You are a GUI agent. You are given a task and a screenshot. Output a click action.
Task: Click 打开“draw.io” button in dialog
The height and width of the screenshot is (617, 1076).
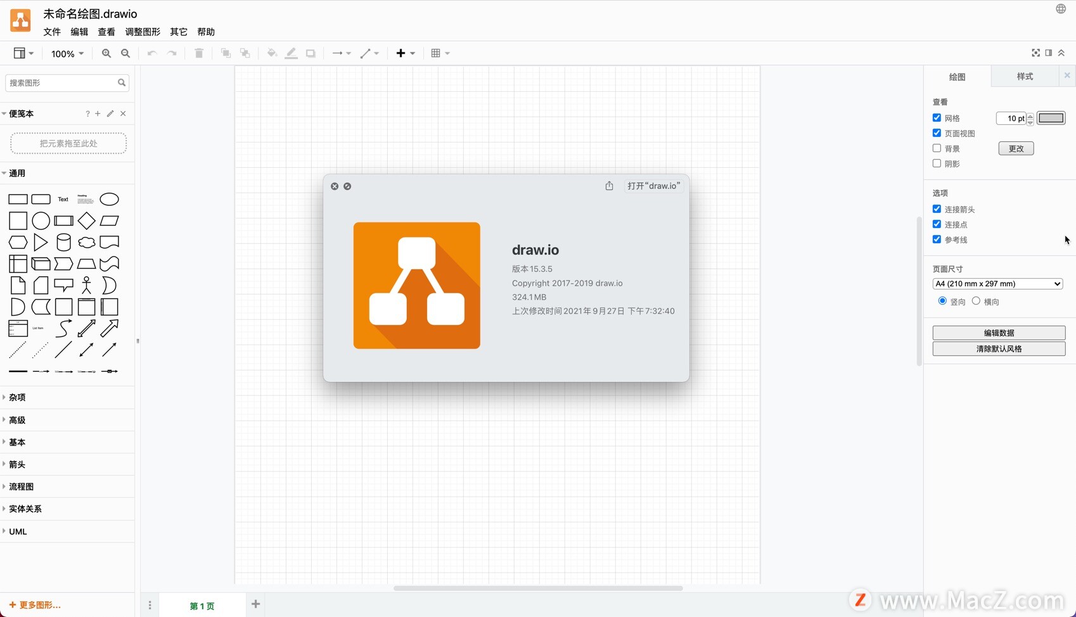click(x=653, y=186)
